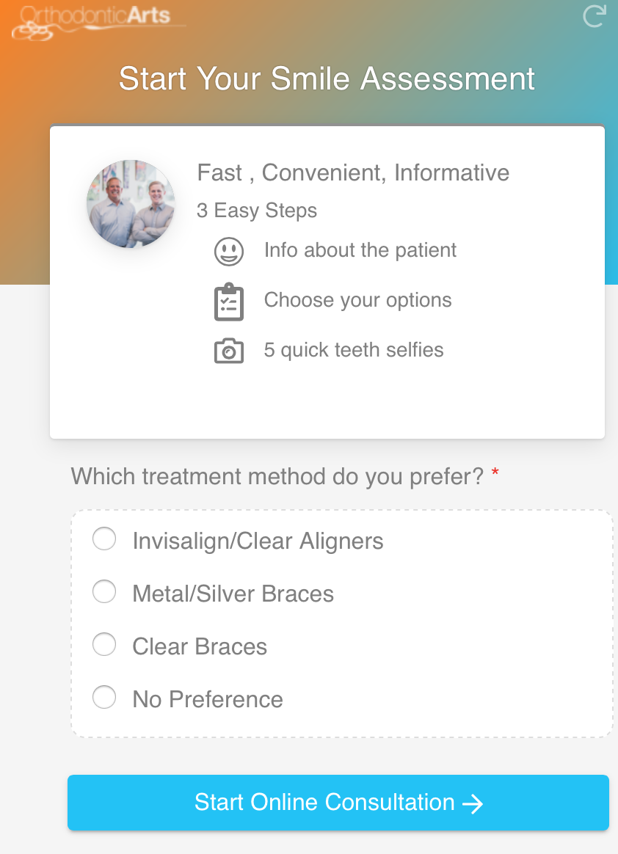Choose the Clear Braces radio option
Image resolution: width=618 pixels, height=854 pixels.
(104, 644)
